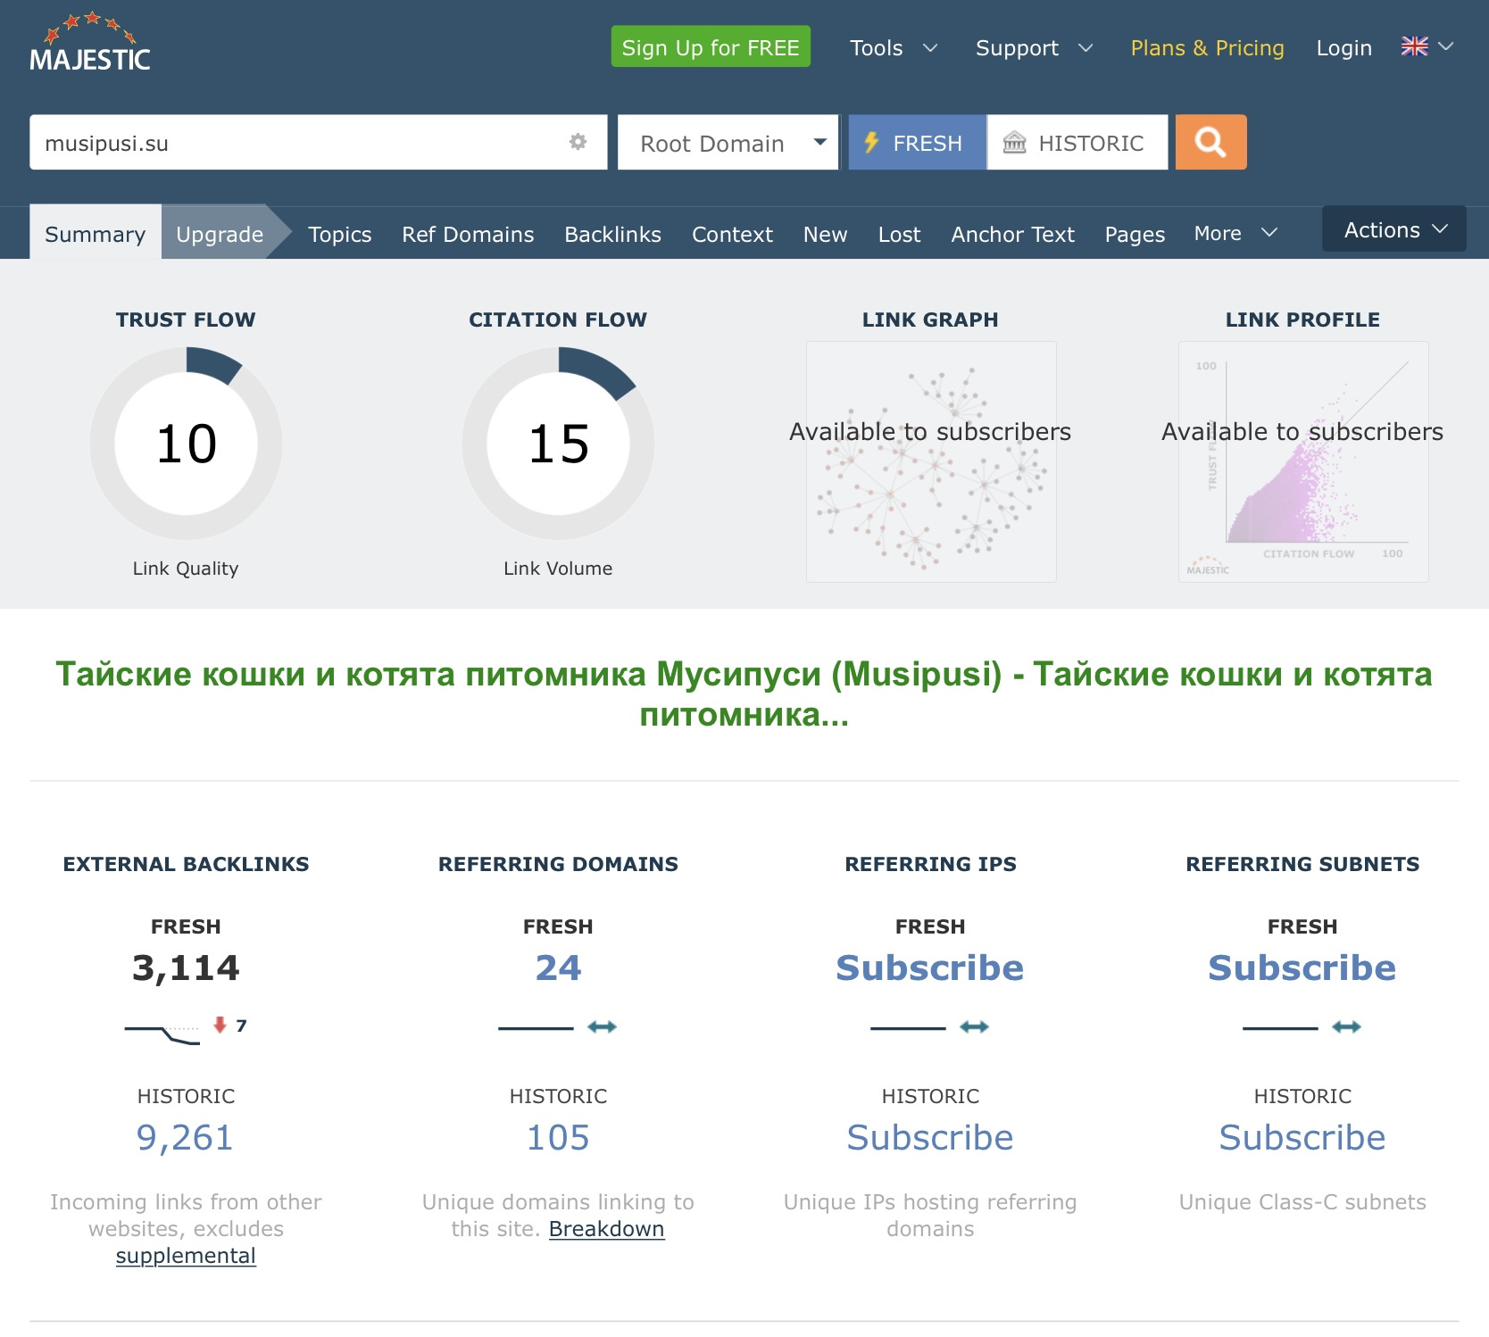Open the Lost tab
The height and width of the screenshot is (1337, 1489).
pyautogui.click(x=900, y=234)
